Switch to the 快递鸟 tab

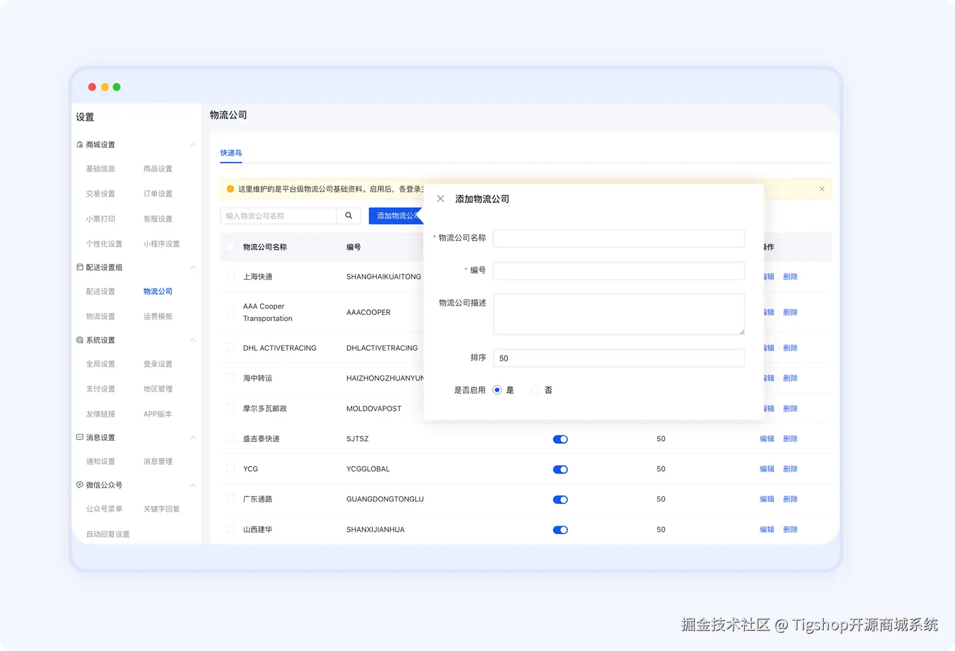(x=231, y=153)
